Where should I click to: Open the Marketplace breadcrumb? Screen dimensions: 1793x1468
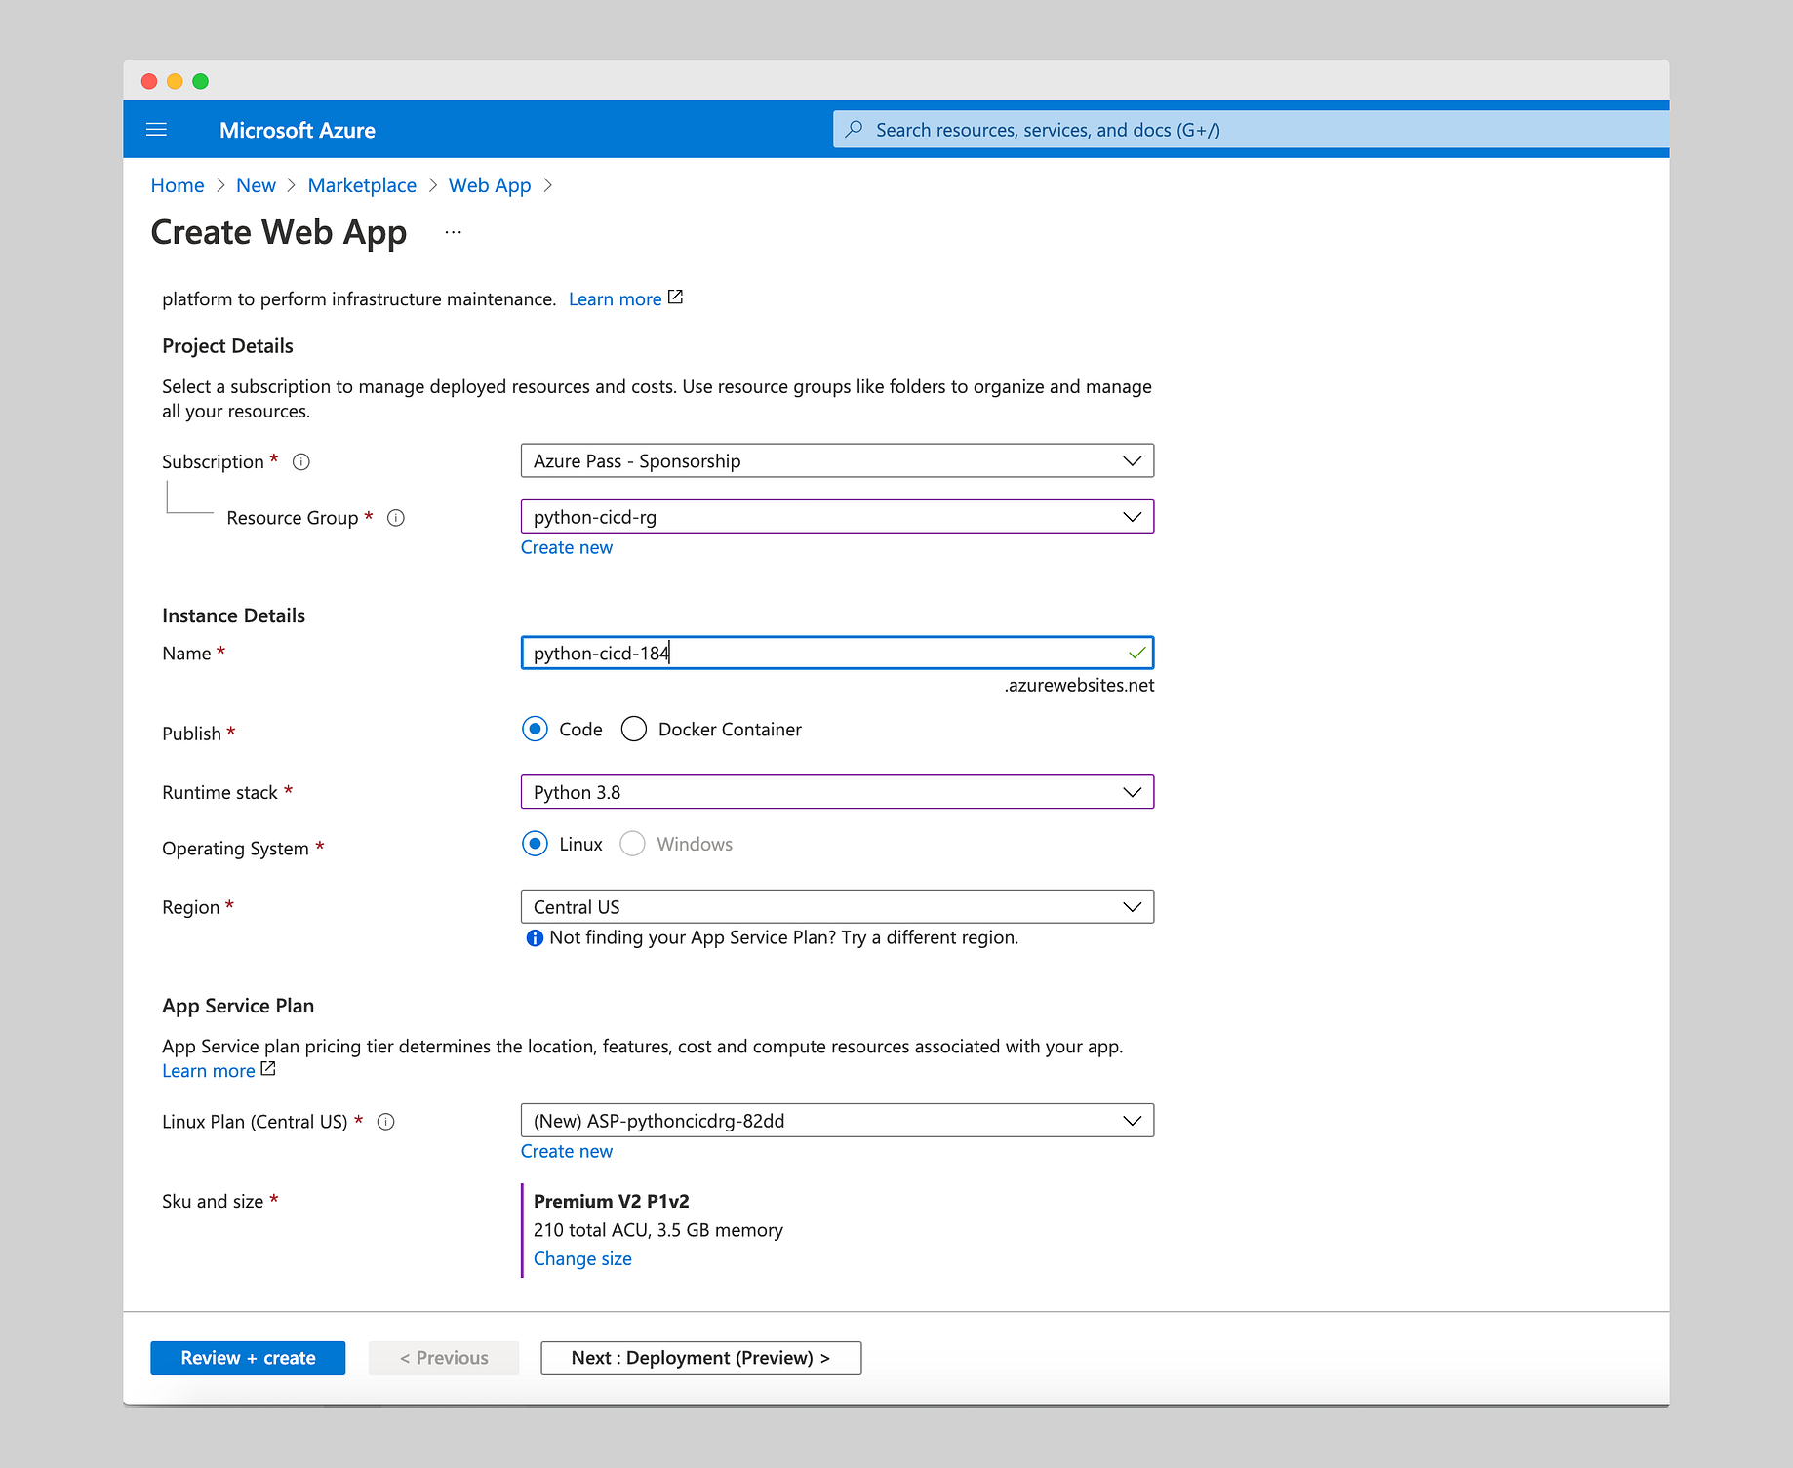click(x=362, y=185)
